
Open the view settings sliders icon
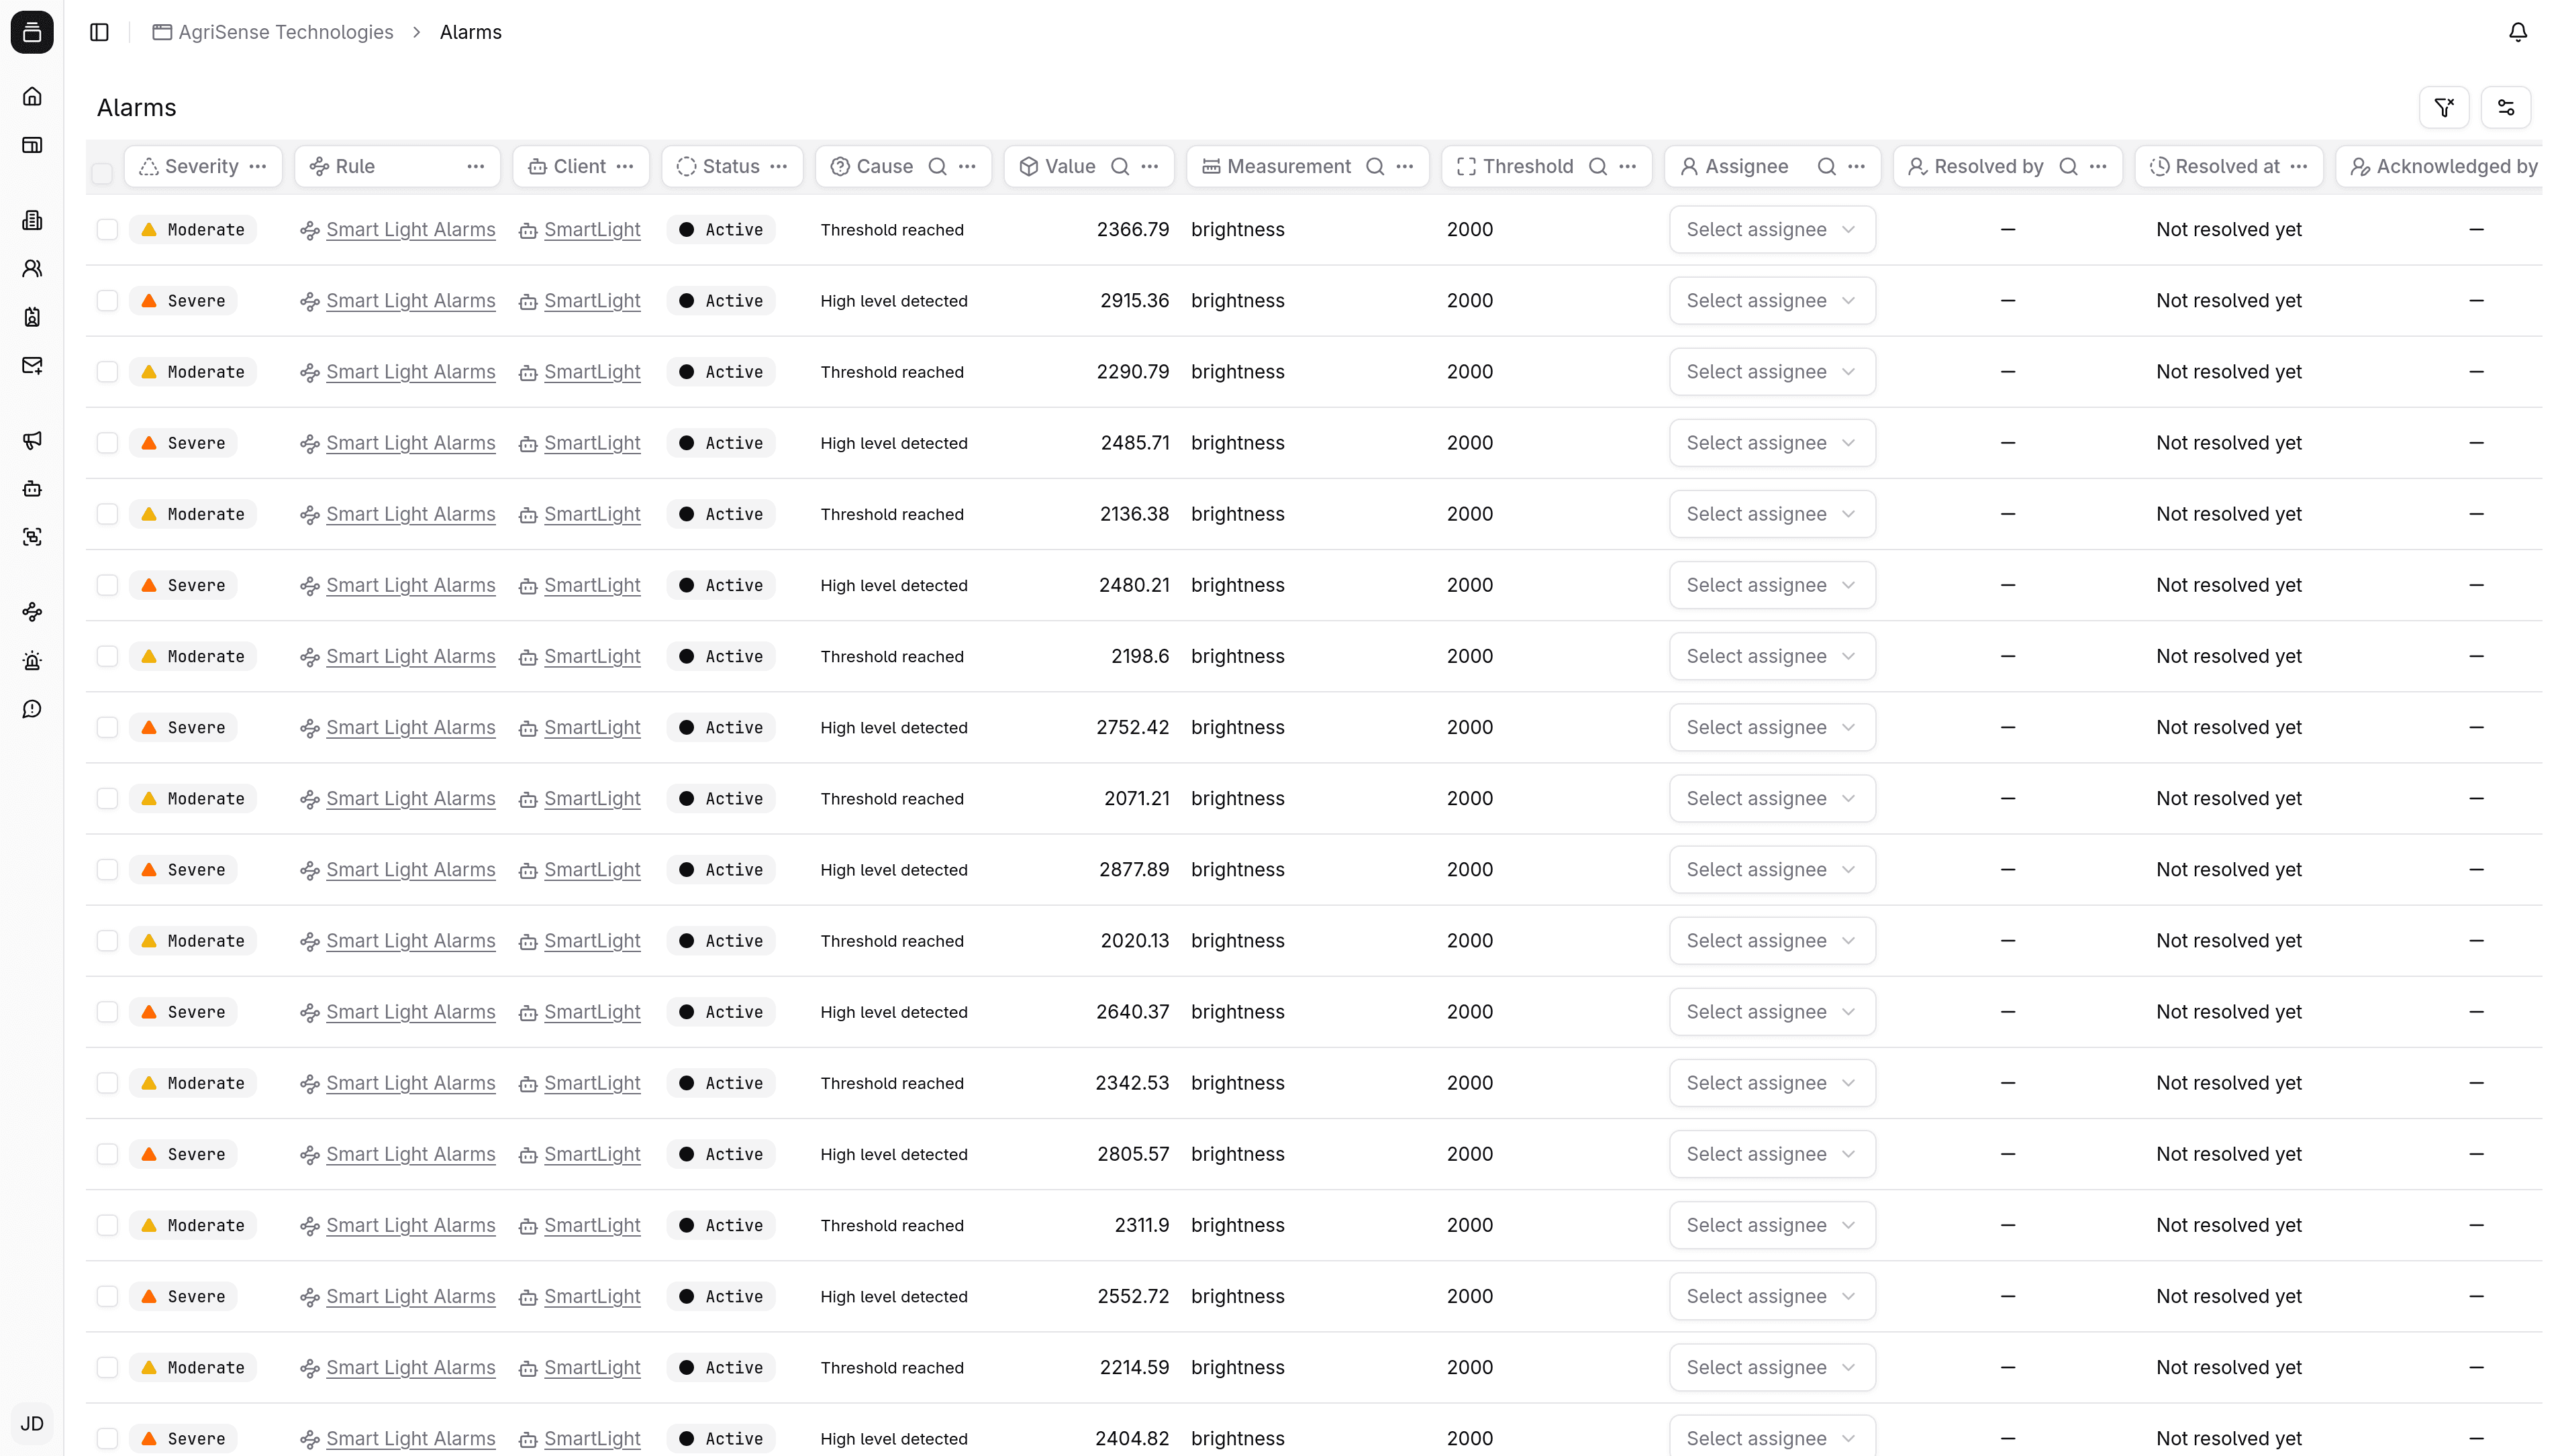[2505, 107]
